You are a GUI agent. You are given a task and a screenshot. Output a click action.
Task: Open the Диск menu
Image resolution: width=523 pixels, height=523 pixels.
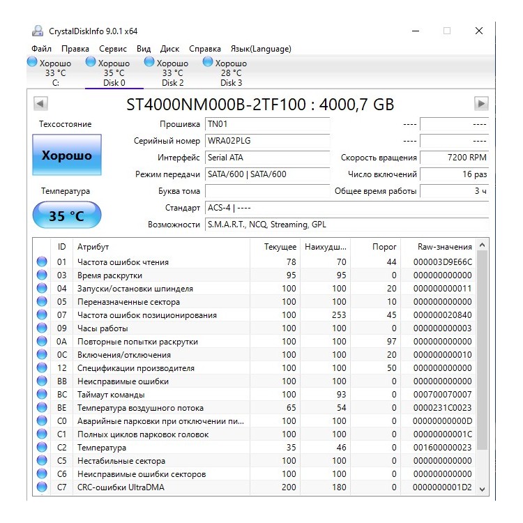[x=169, y=49]
